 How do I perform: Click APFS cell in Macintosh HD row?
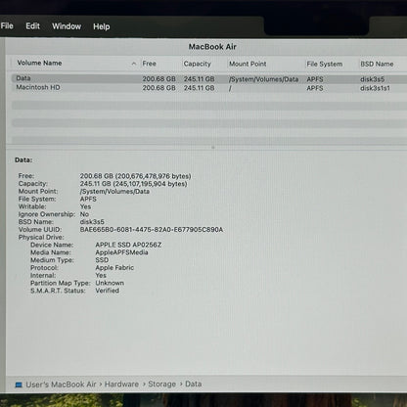[x=315, y=88]
